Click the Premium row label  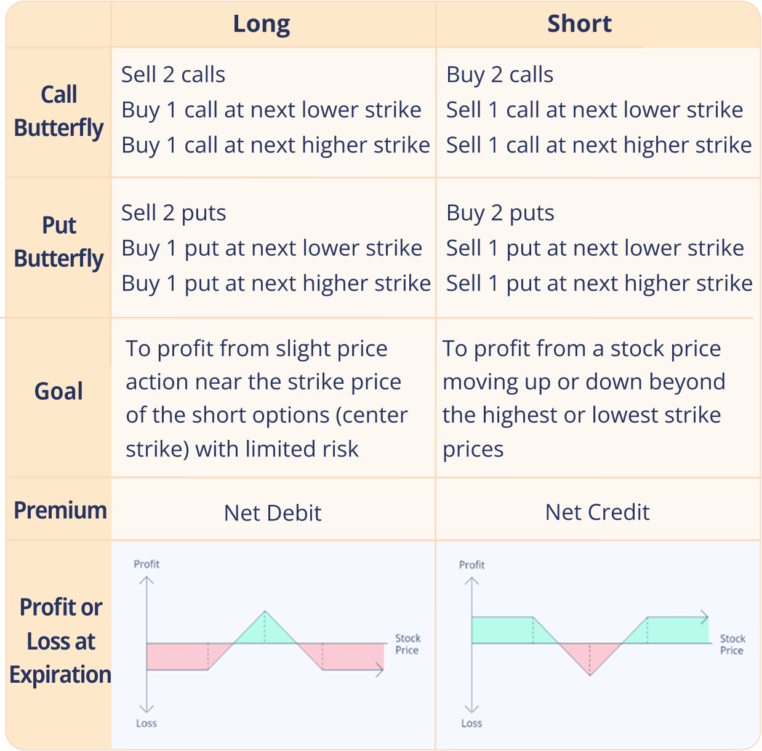tap(60, 511)
